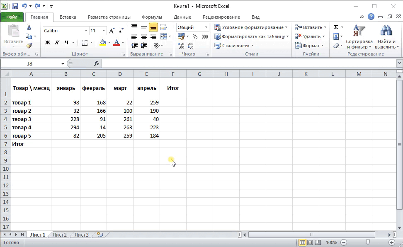
Task: Open the Общий number format dropdown
Action: (x=206, y=27)
